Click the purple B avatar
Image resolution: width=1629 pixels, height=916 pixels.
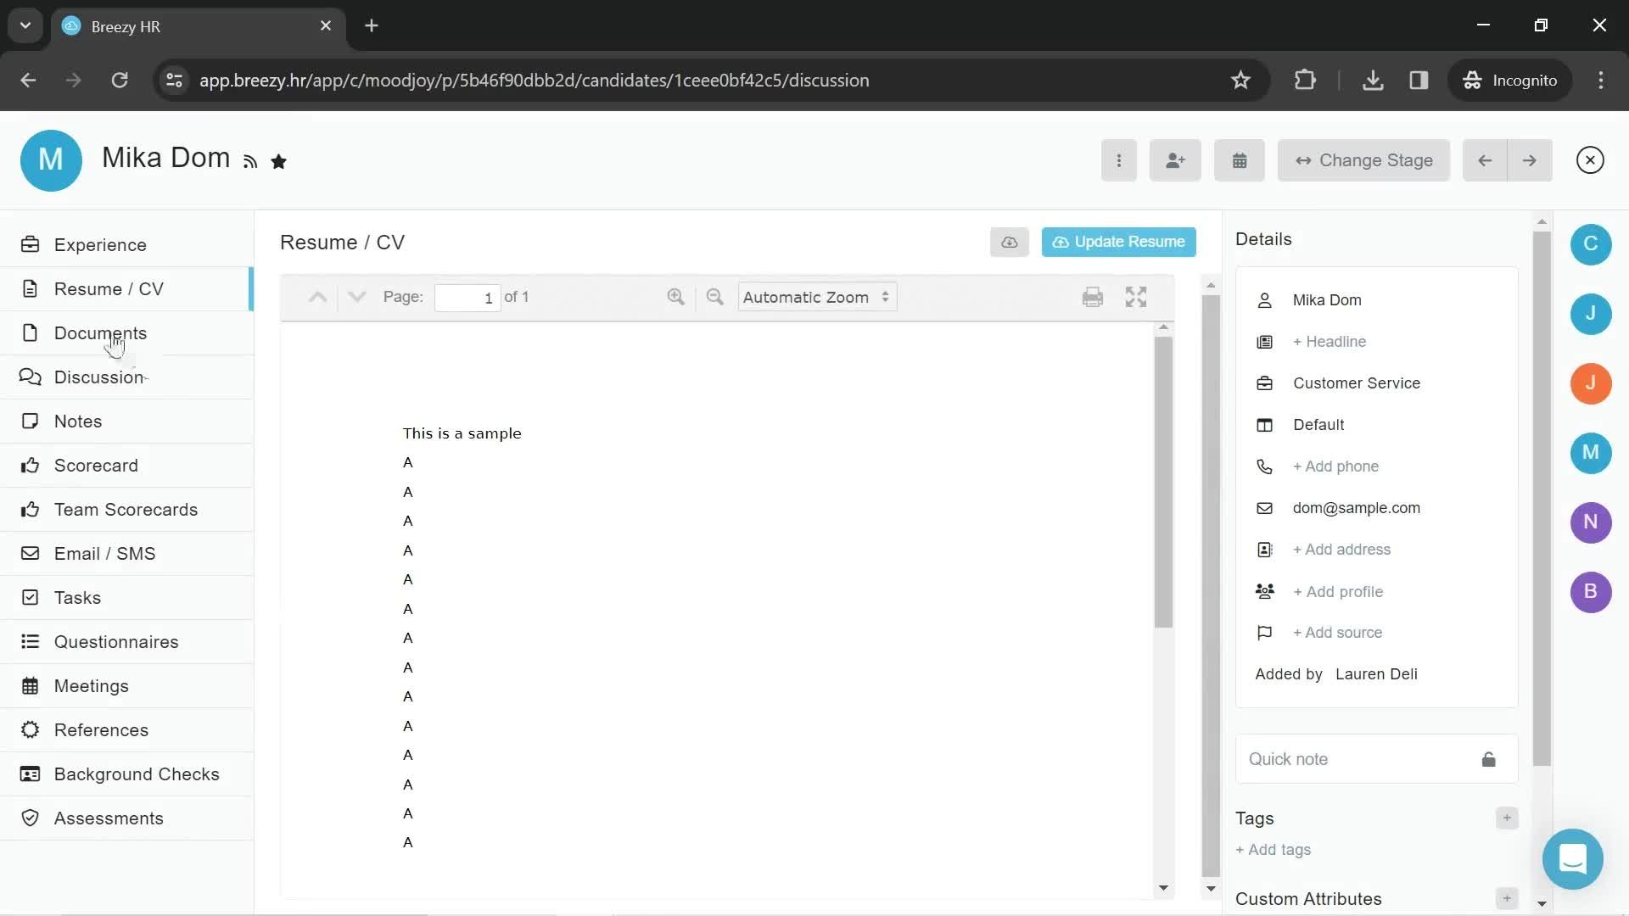coord(1591,592)
